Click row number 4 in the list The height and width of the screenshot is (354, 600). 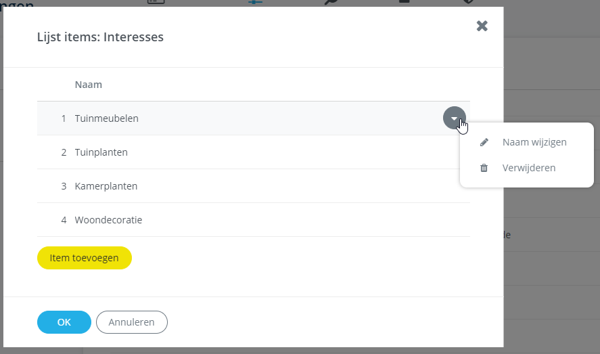(64, 220)
